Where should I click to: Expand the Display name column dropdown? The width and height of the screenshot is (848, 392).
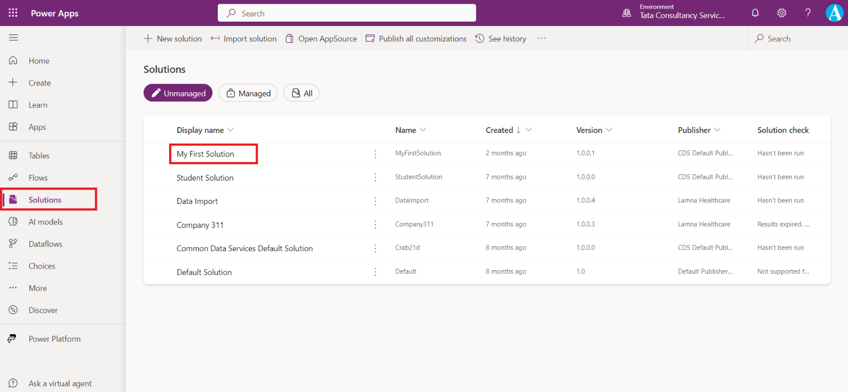(231, 130)
